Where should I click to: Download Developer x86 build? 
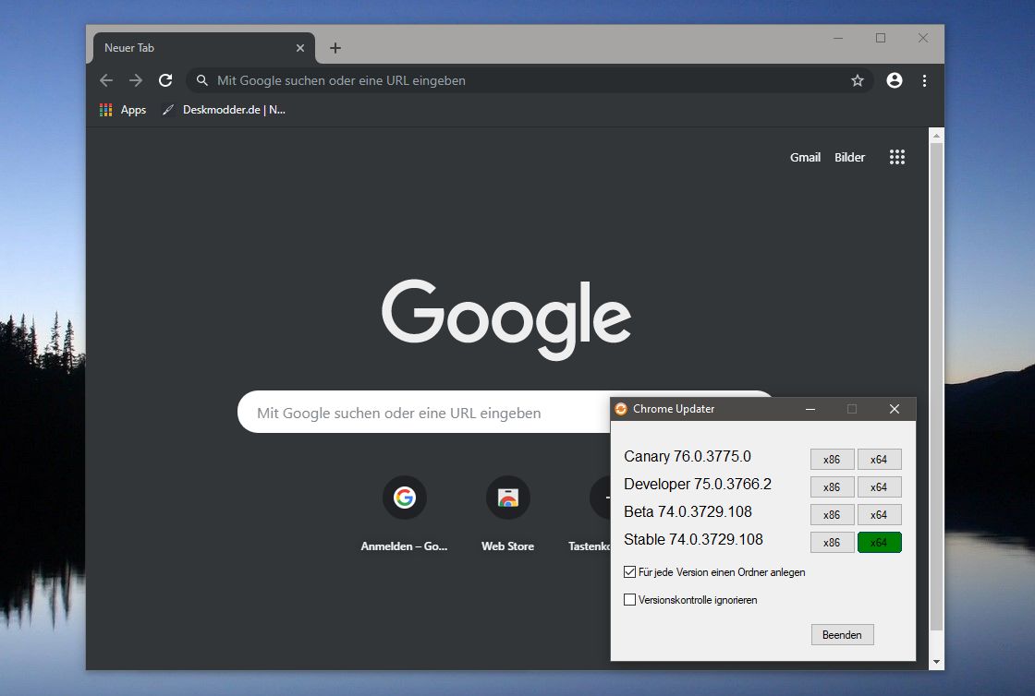[x=832, y=487]
